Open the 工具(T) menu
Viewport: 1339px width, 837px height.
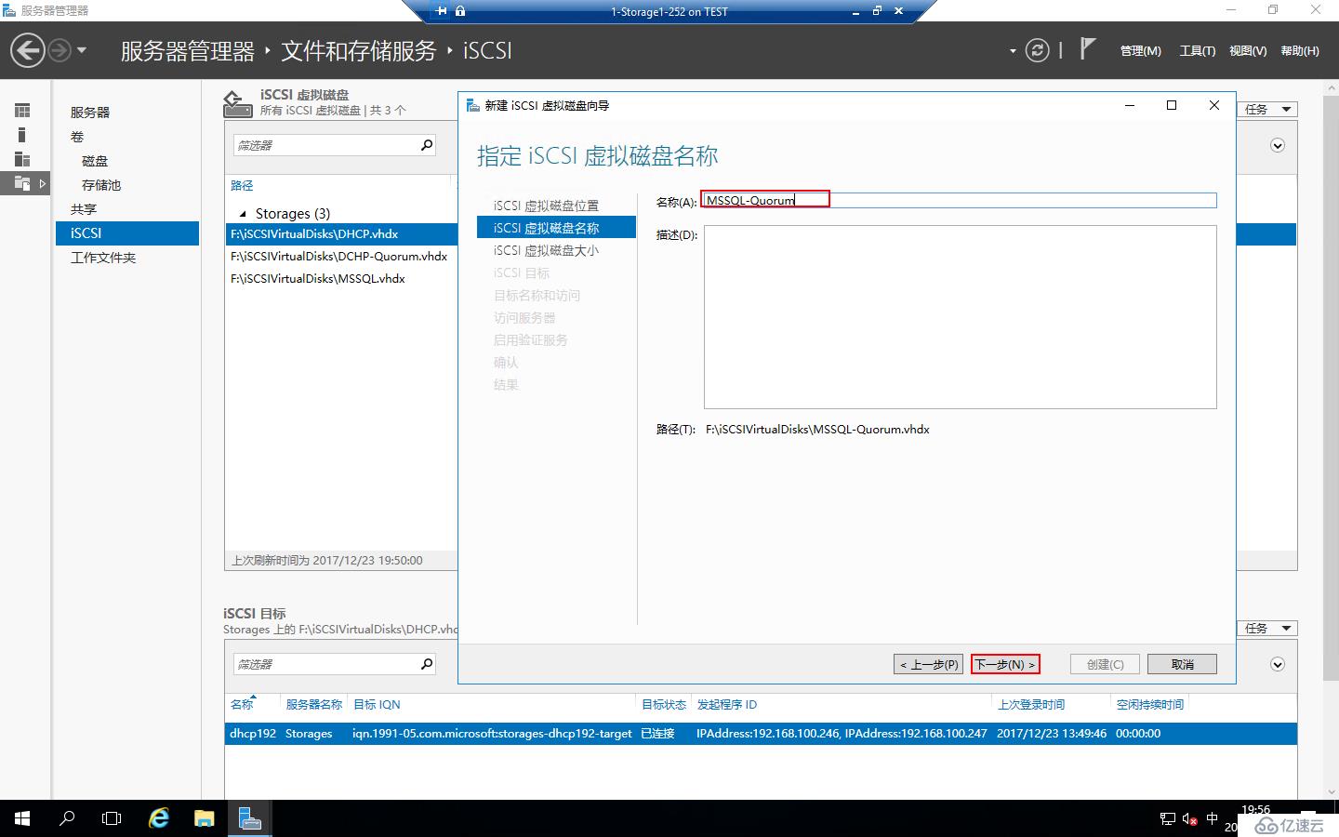(1197, 51)
